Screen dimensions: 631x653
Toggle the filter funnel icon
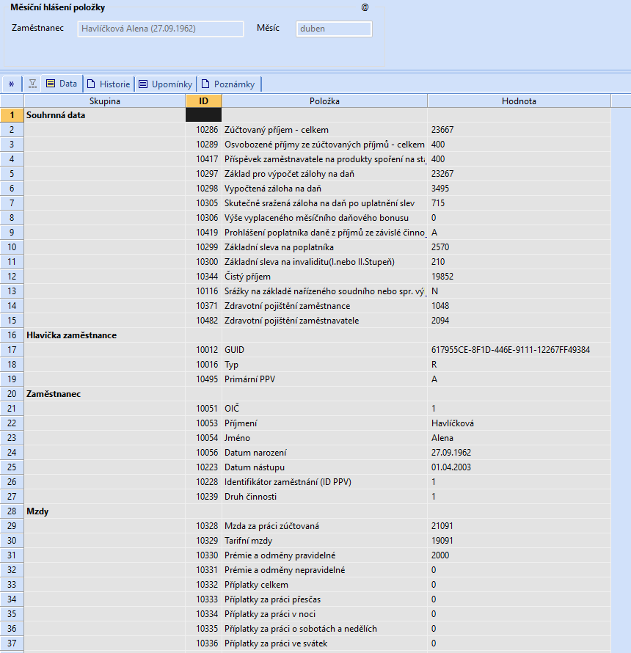click(32, 84)
